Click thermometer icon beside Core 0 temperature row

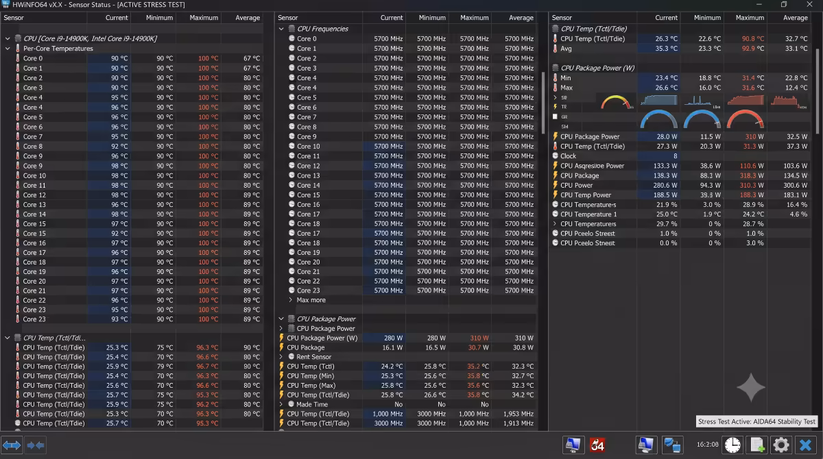pyautogui.click(x=18, y=58)
